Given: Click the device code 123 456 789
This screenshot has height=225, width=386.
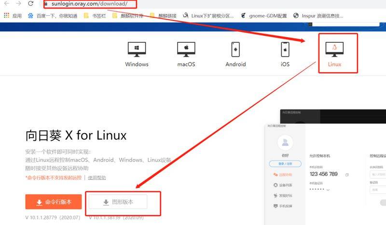Looking at the screenshot, I should coord(323,174).
